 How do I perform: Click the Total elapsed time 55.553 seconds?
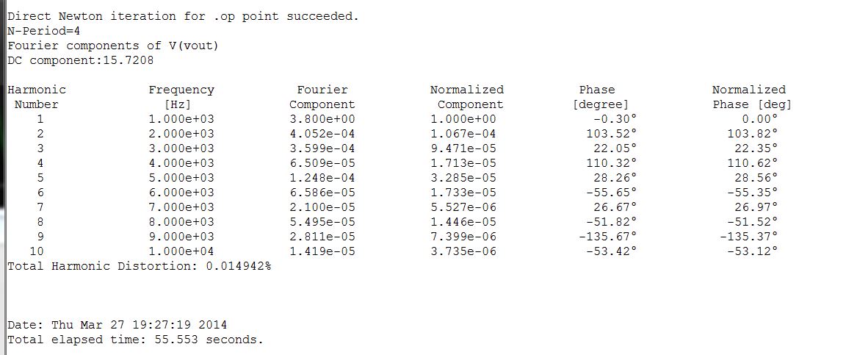coord(135,340)
